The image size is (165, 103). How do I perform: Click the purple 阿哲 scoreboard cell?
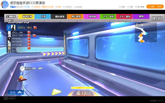point(141,17)
